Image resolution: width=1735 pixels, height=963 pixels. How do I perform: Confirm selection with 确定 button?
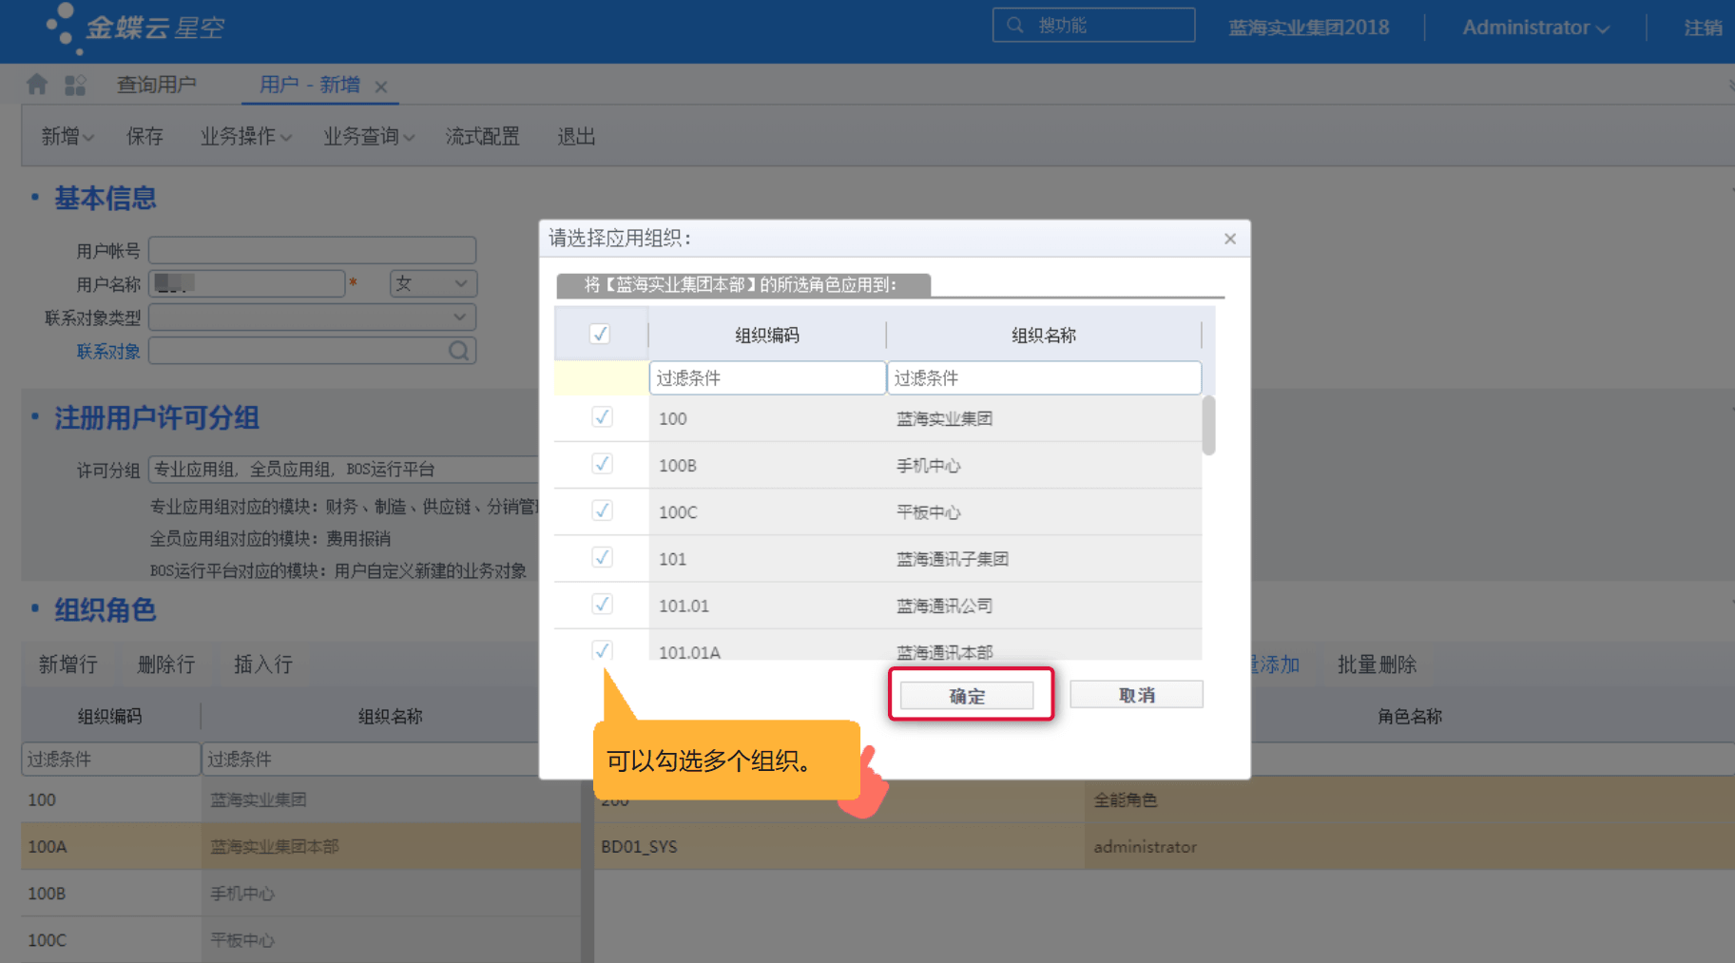point(967,696)
